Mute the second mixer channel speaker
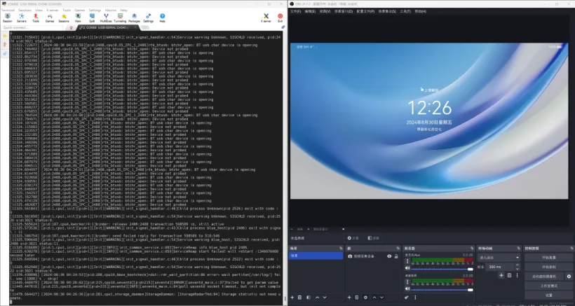This screenshot has height=306, width=575. pos(407,288)
